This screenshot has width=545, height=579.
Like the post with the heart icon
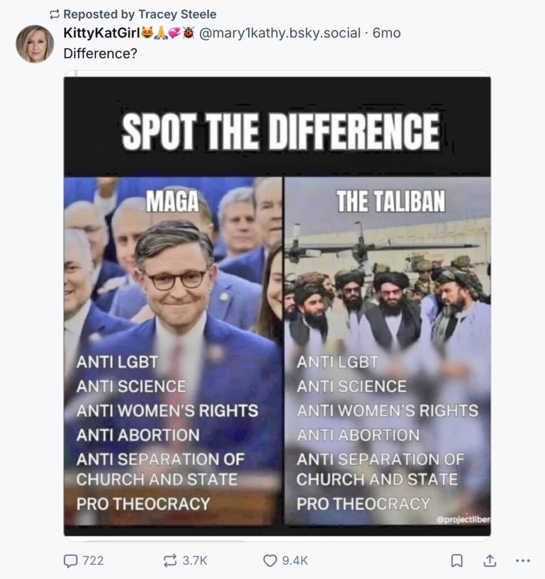(270, 560)
